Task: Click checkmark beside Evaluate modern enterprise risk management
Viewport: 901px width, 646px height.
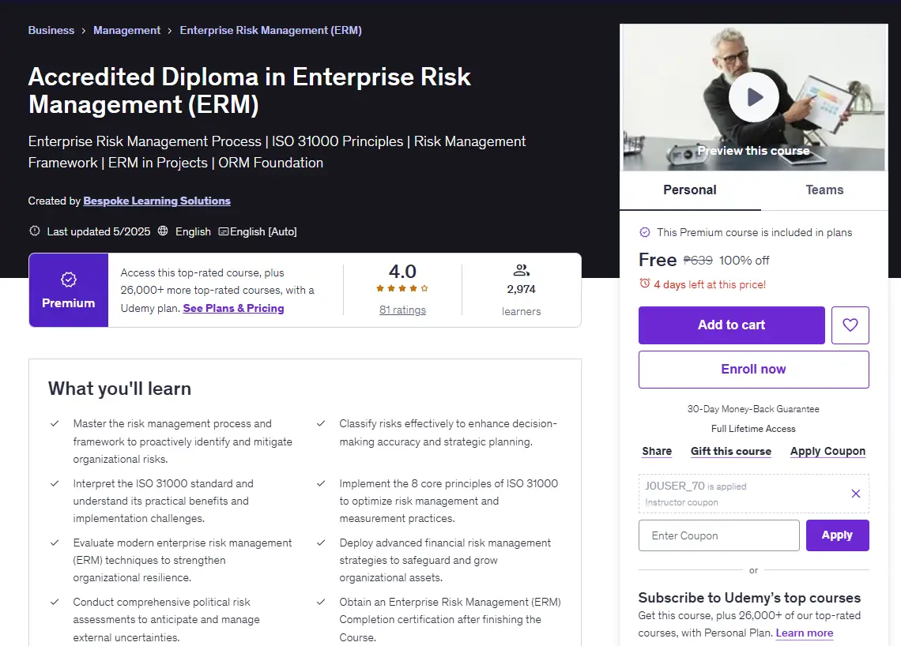Action: pos(55,543)
